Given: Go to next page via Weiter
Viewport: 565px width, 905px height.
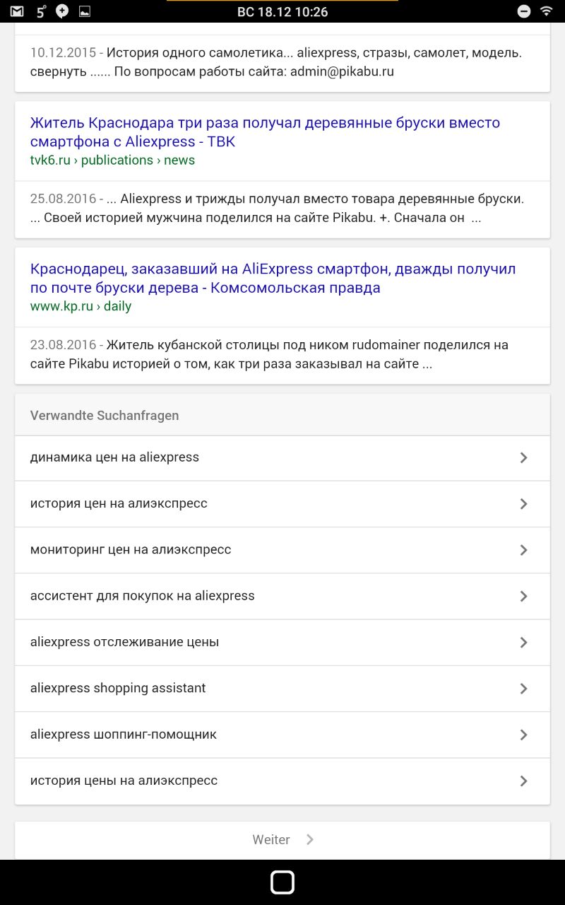Looking at the screenshot, I should [272, 839].
